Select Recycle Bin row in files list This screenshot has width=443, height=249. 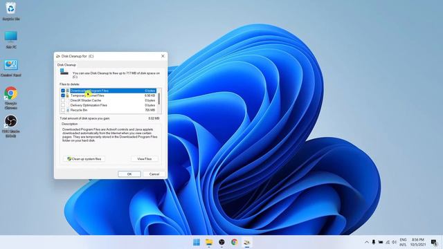coord(109,110)
